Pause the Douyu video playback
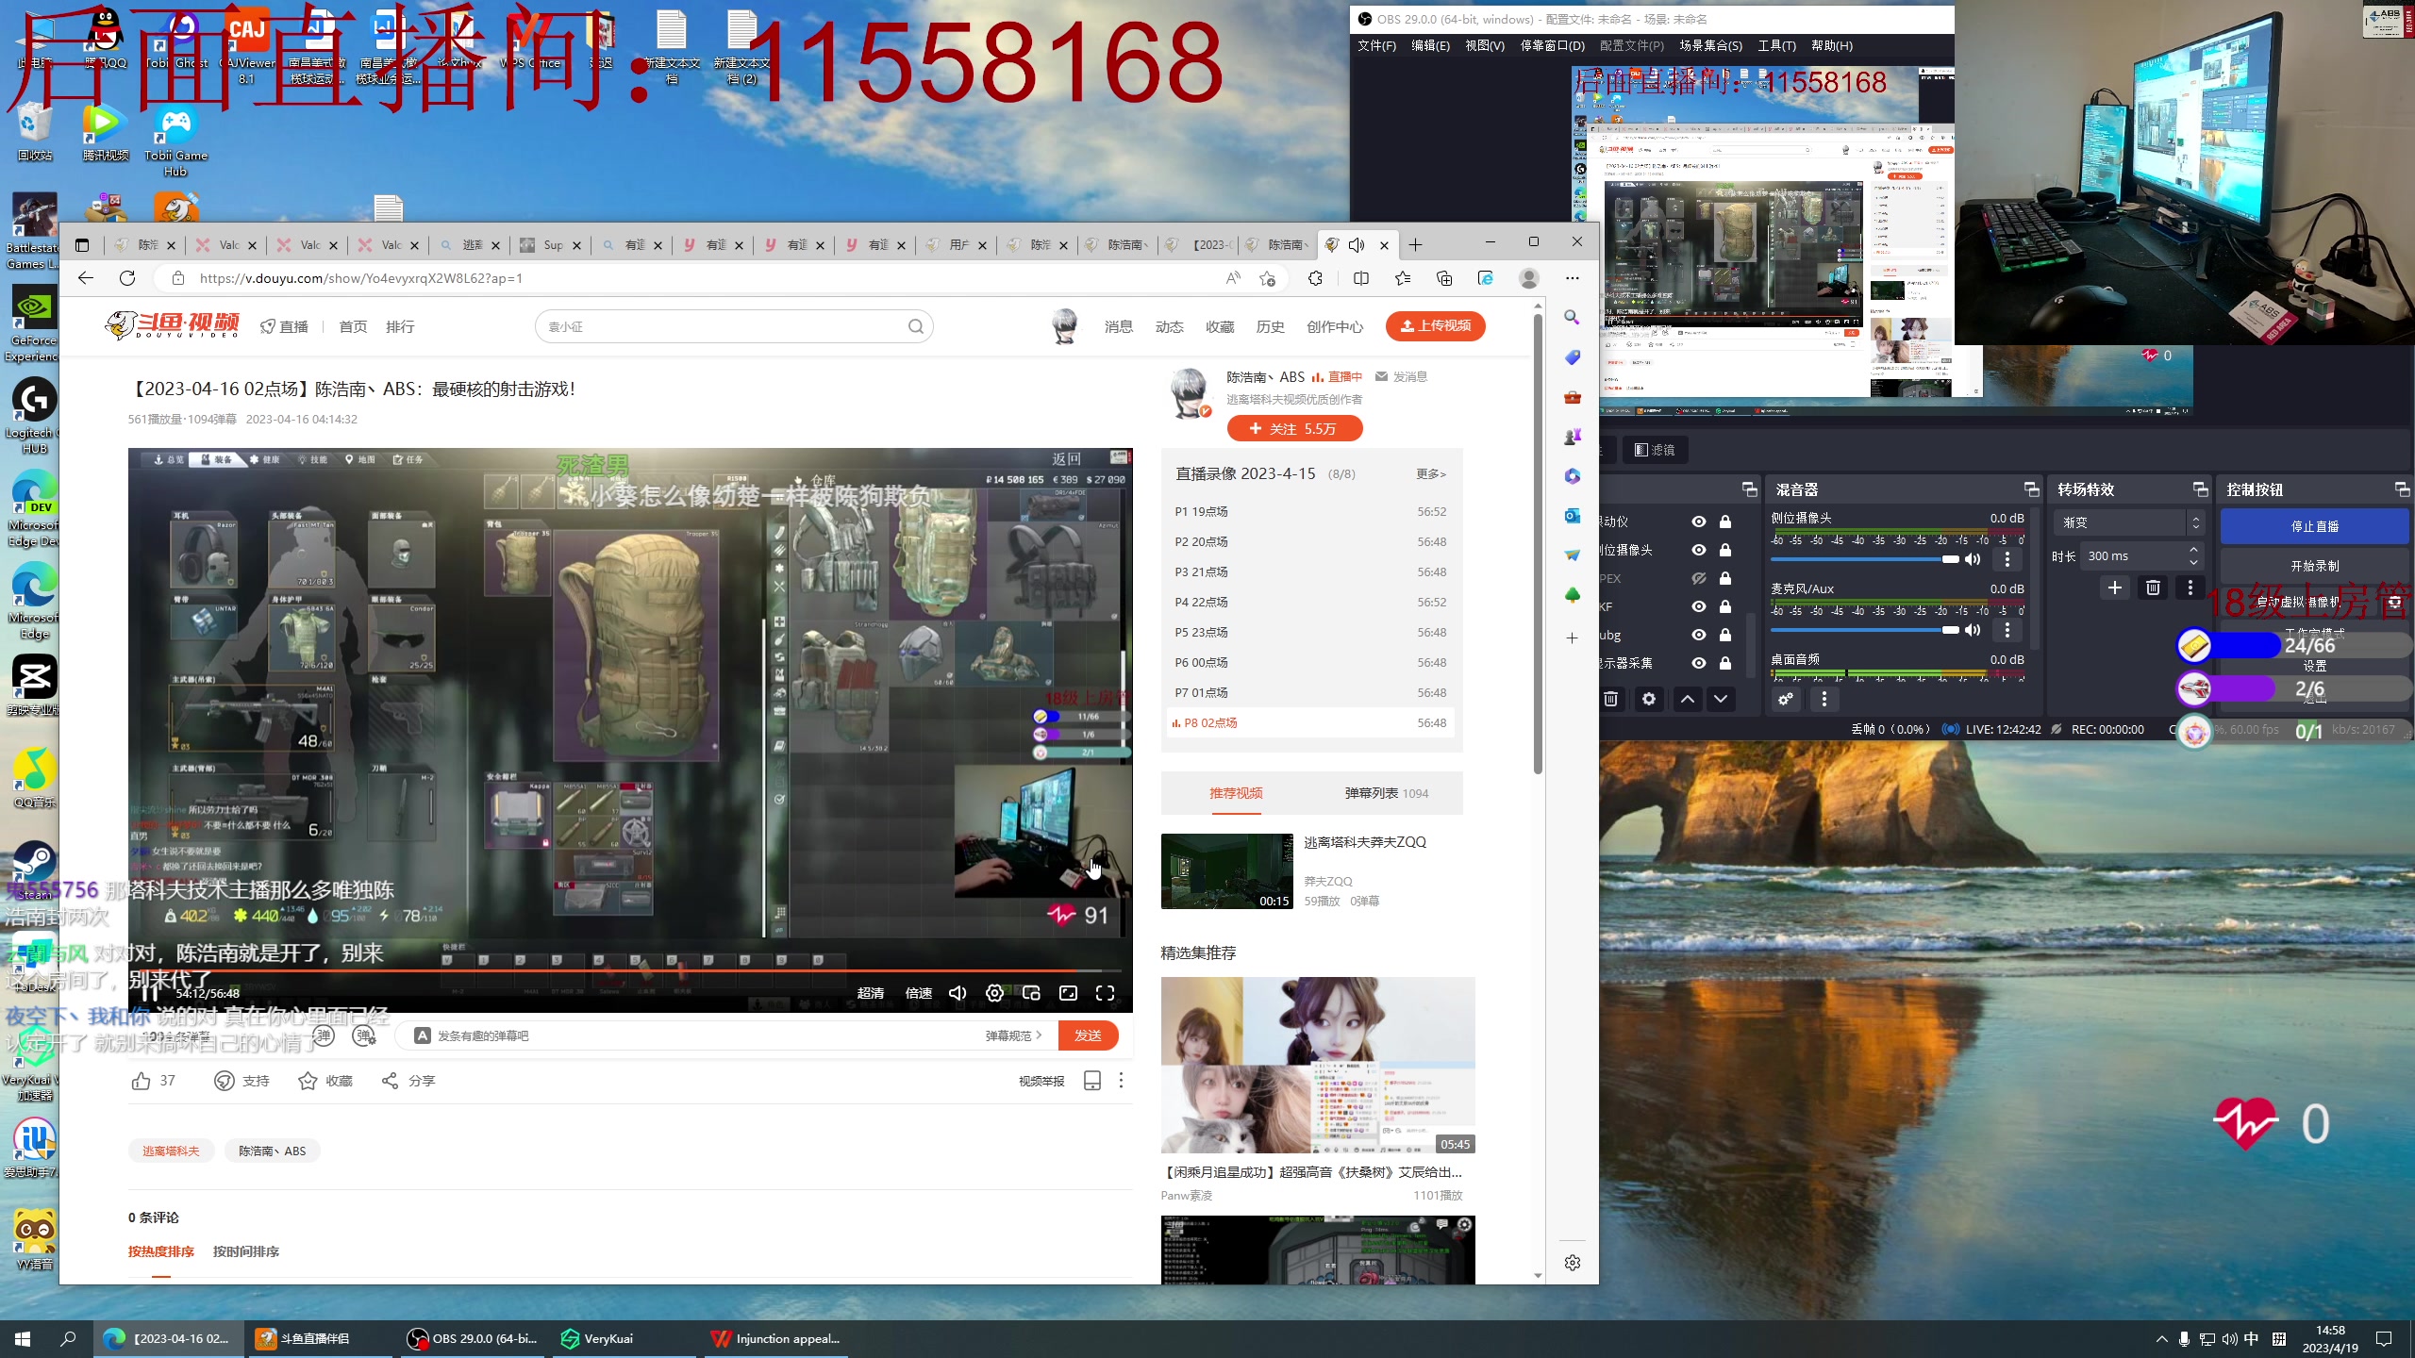This screenshot has height=1358, width=2415. tap(149, 992)
